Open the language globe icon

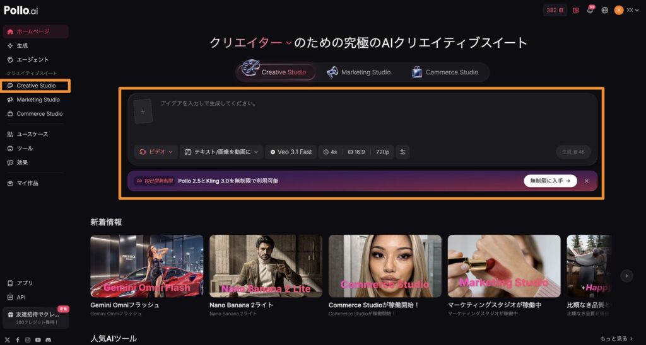[604, 10]
